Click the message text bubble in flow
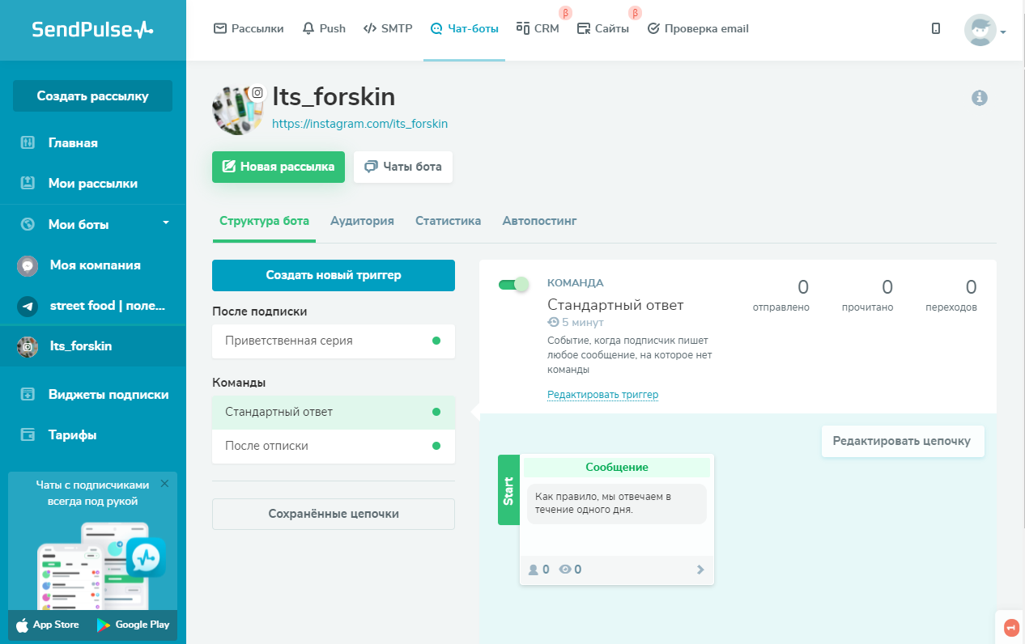1025x644 pixels. [617, 503]
